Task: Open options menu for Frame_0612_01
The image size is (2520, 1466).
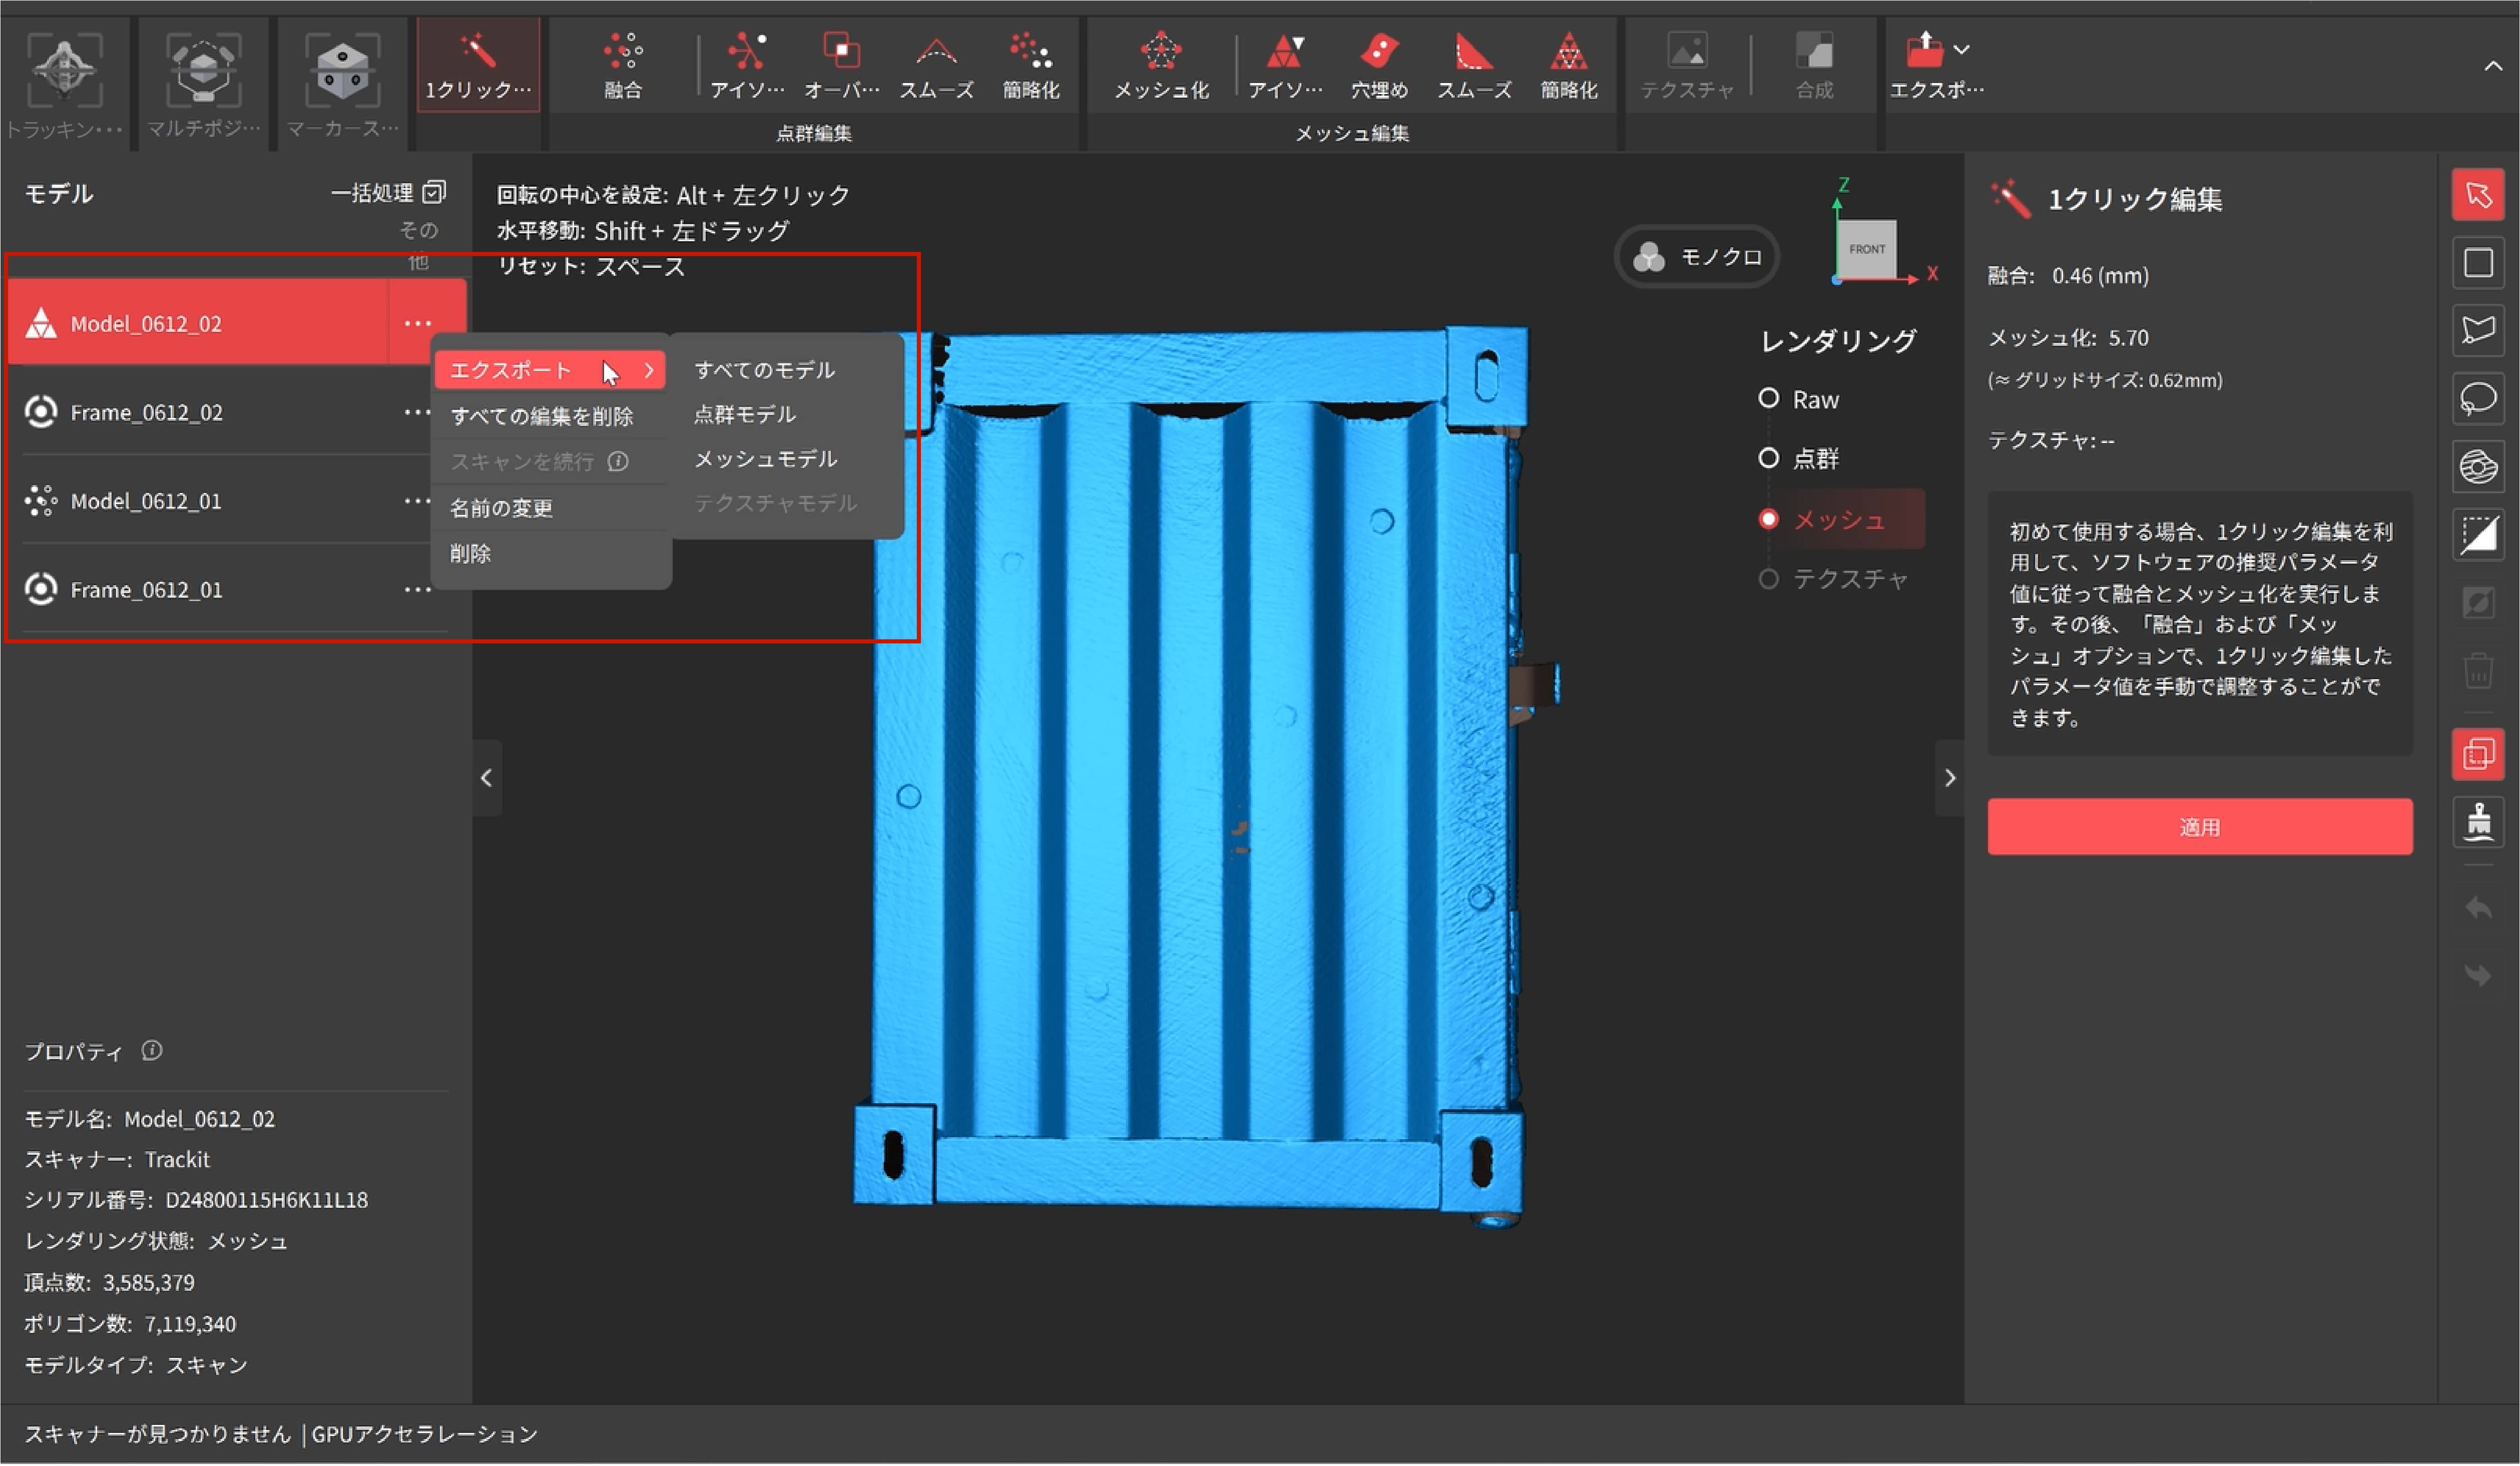Action: coord(417,590)
